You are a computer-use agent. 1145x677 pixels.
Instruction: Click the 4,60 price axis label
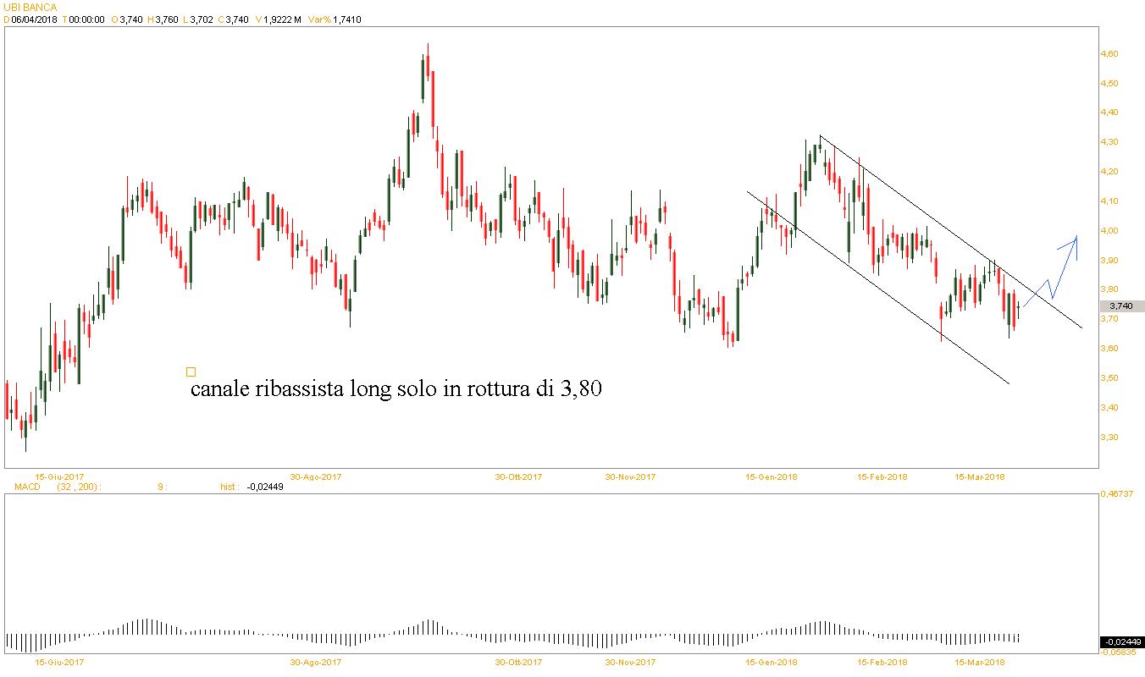(1109, 54)
